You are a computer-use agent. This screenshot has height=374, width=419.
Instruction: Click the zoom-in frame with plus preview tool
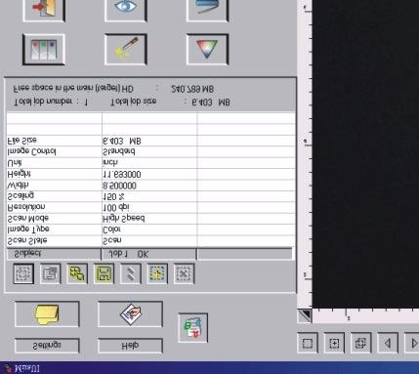pyautogui.click(x=334, y=343)
